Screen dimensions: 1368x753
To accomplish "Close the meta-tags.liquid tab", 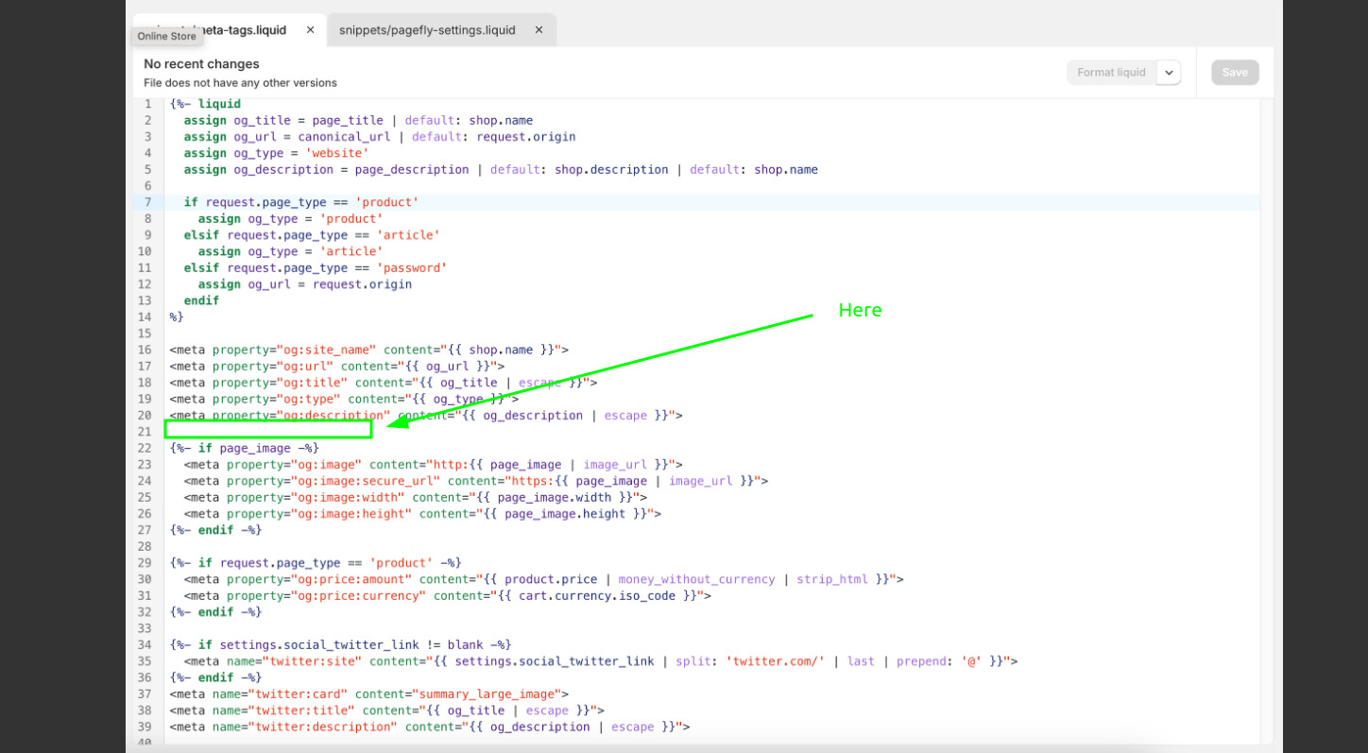I will tap(310, 30).
